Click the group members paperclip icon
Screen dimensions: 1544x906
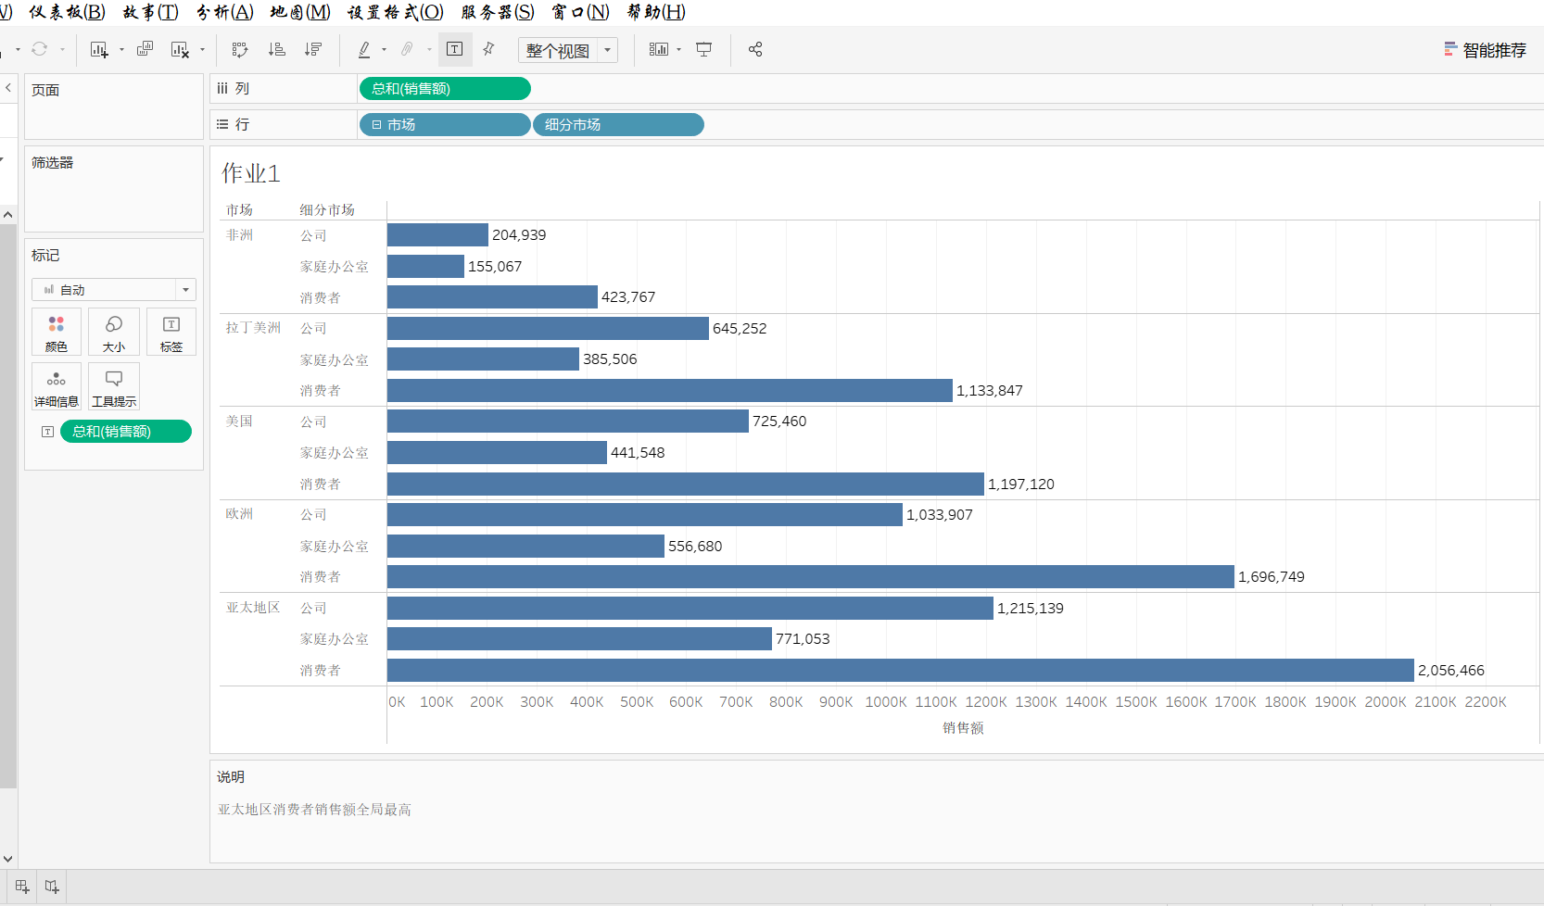(407, 49)
